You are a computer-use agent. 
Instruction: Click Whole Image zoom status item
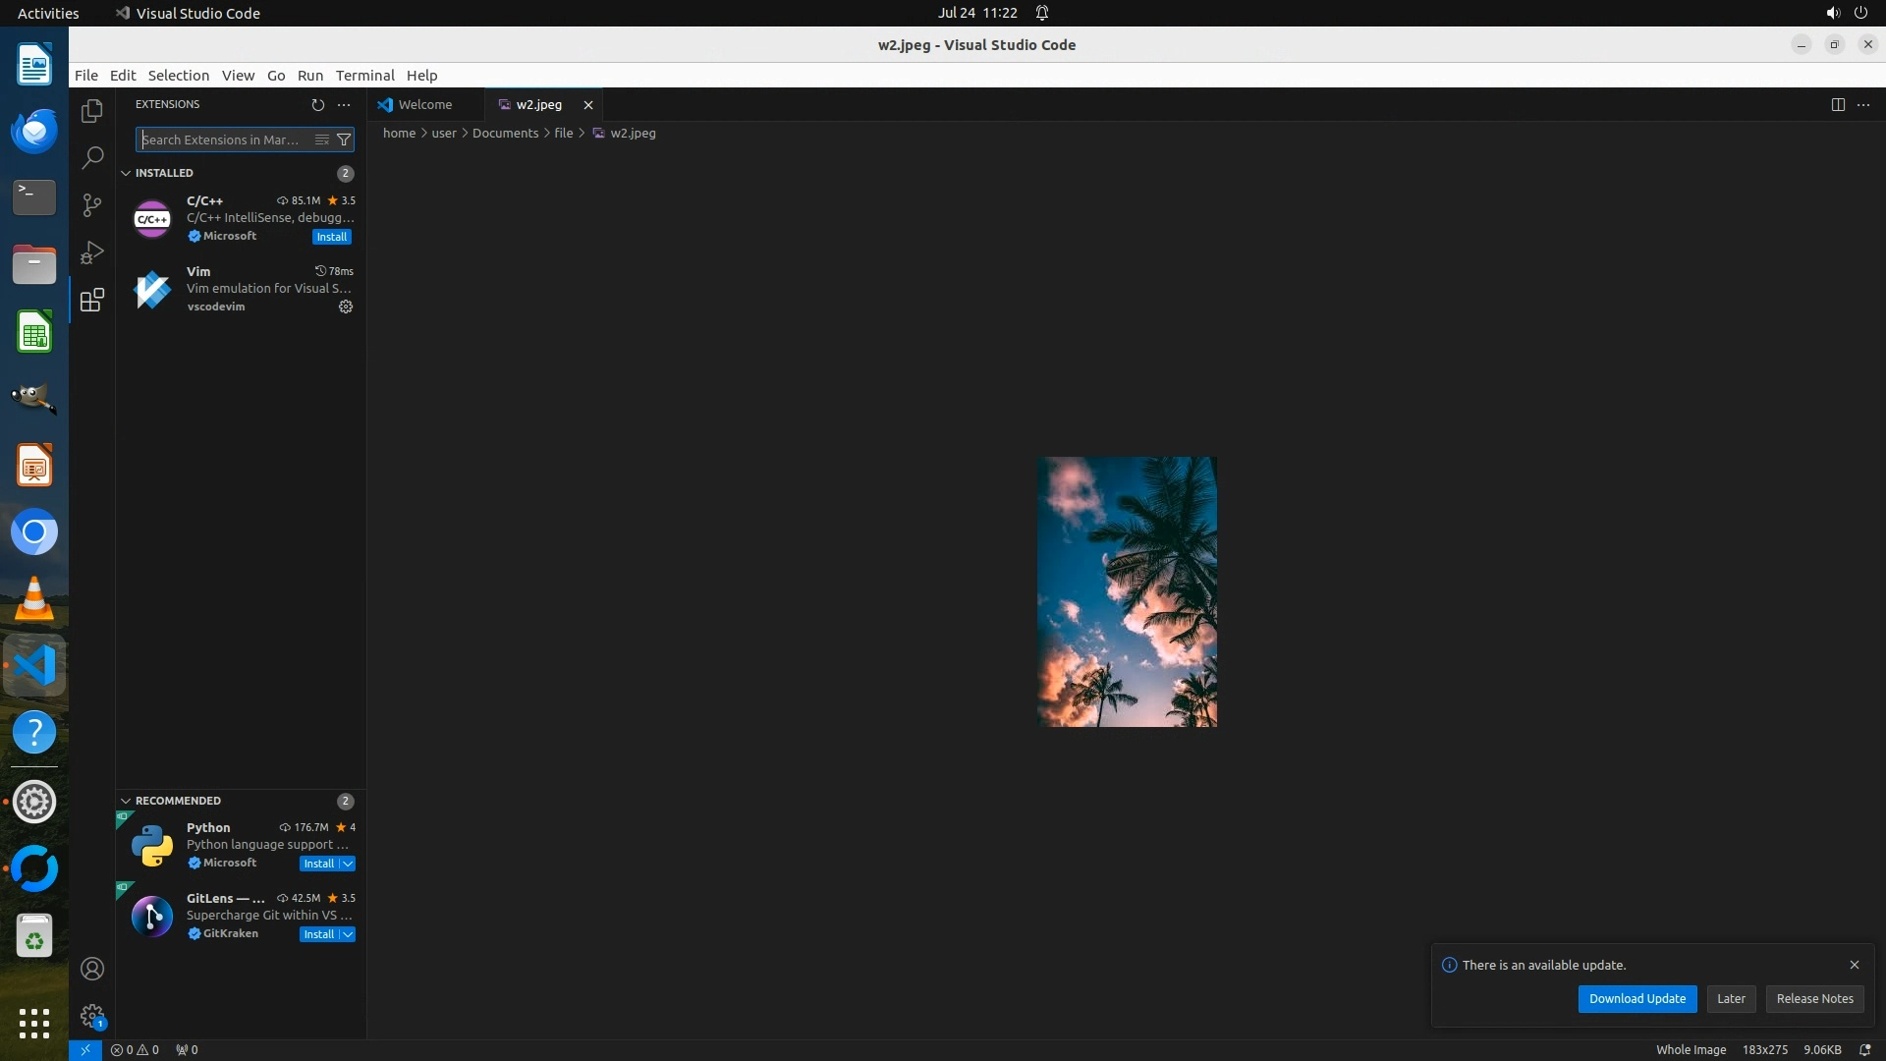pos(1691,1049)
